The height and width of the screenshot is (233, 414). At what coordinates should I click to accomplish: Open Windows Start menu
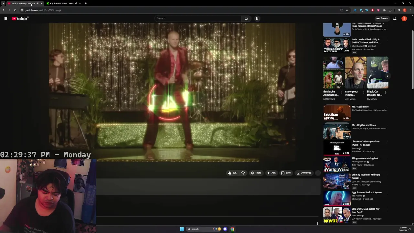click(x=182, y=229)
